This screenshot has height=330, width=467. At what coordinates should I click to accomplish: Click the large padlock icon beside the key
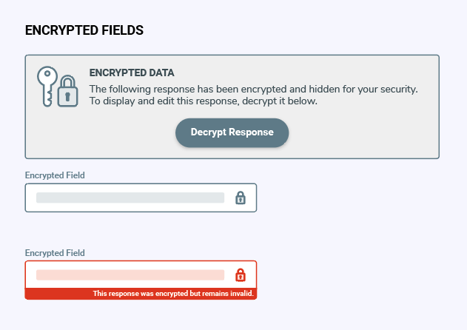(x=67, y=91)
